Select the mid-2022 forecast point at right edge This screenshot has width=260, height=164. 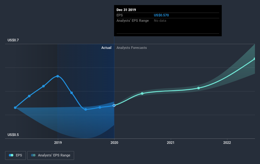[x=255, y=59]
